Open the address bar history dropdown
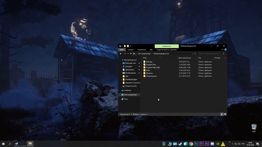This screenshot has height=147, width=262. point(193,53)
